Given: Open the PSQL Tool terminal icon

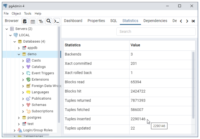Looking at the screenshot, I should (57, 21).
